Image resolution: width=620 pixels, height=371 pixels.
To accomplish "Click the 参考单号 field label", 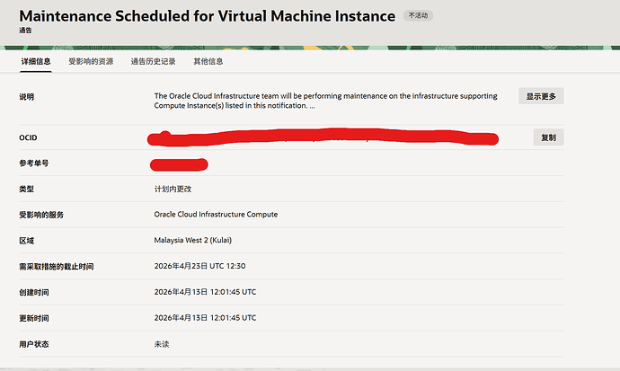I will [x=34, y=163].
